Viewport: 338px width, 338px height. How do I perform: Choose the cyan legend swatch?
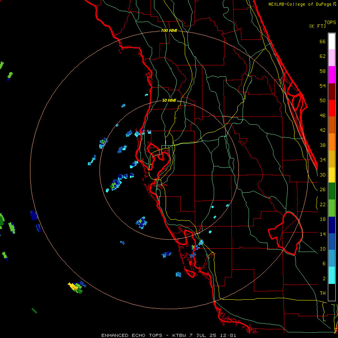coord(332,275)
